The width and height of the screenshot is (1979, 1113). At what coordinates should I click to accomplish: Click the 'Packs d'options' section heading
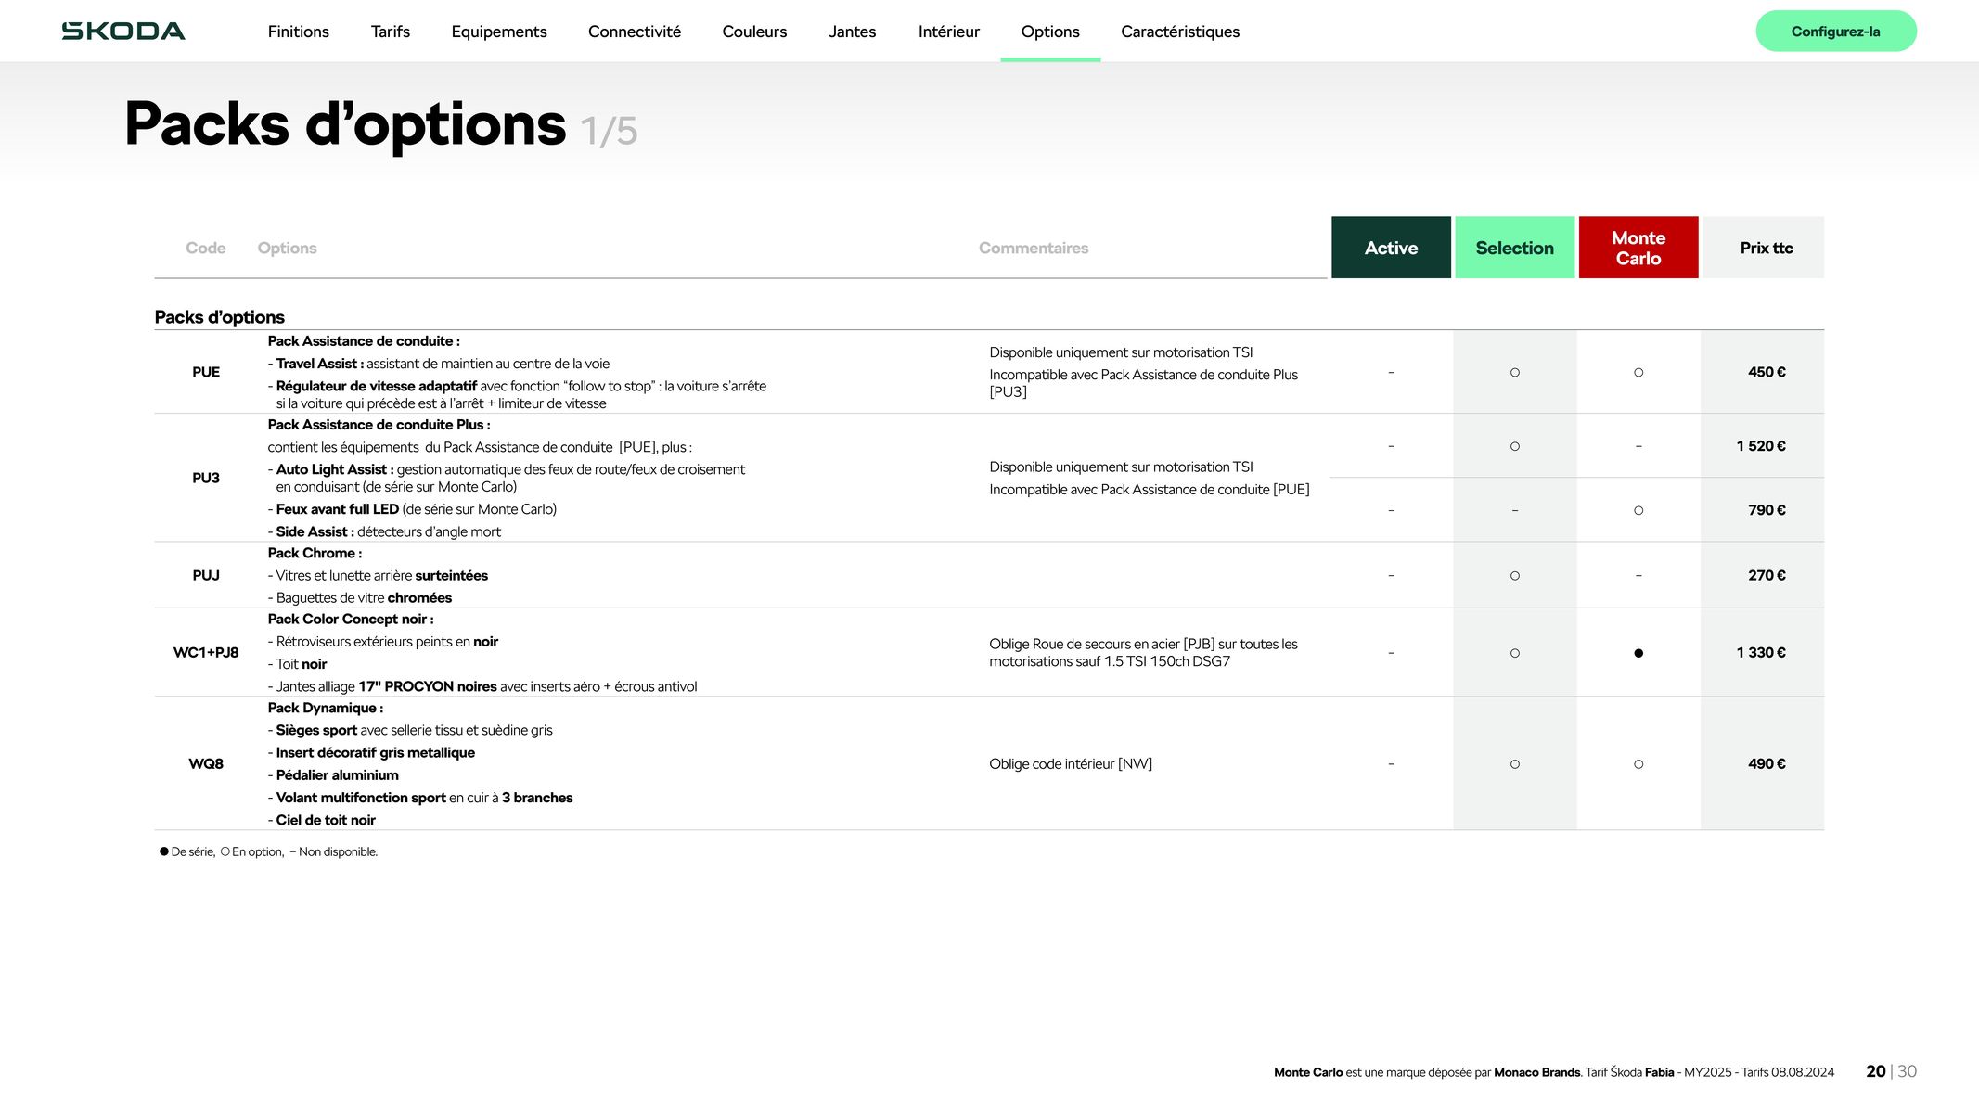coord(219,317)
